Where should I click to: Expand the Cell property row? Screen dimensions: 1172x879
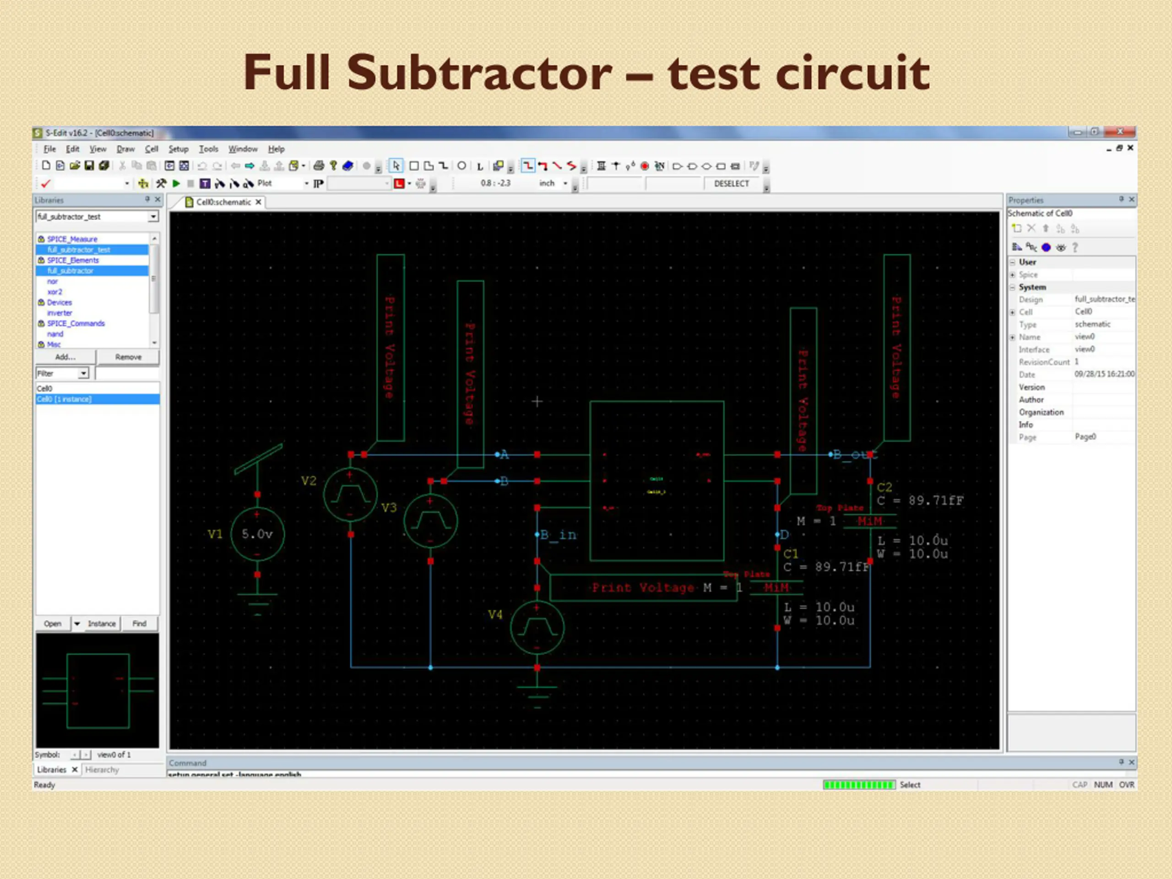click(1013, 312)
